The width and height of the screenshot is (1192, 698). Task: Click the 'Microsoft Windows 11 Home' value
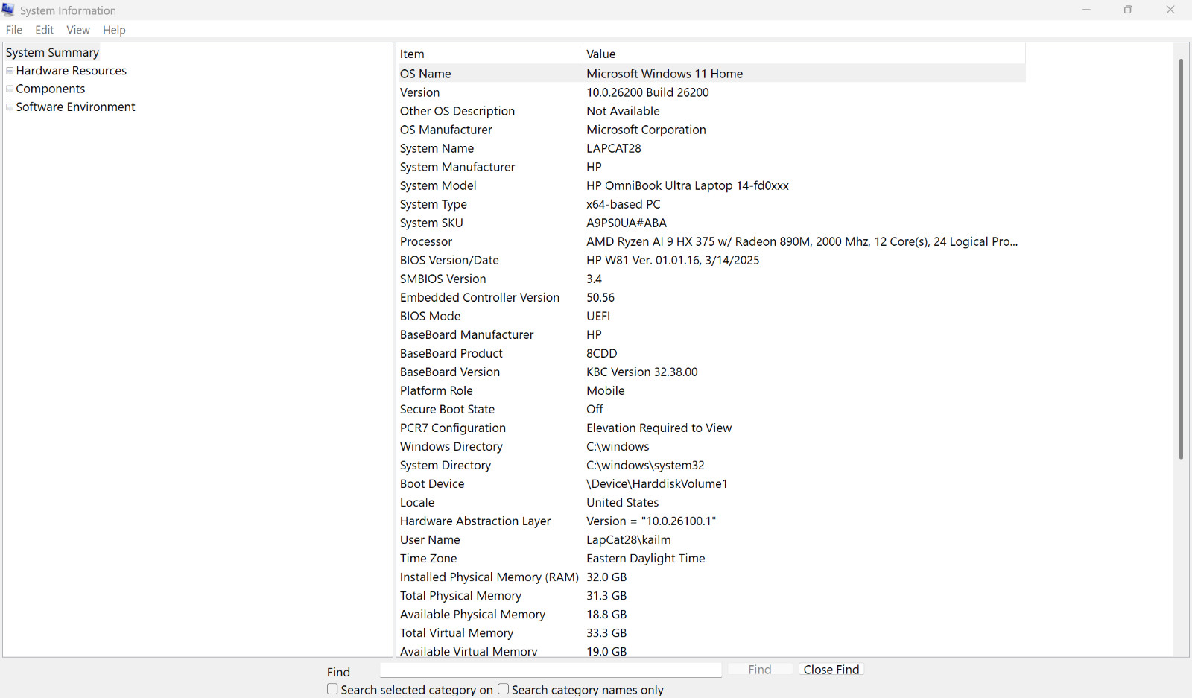click(665, 74)
